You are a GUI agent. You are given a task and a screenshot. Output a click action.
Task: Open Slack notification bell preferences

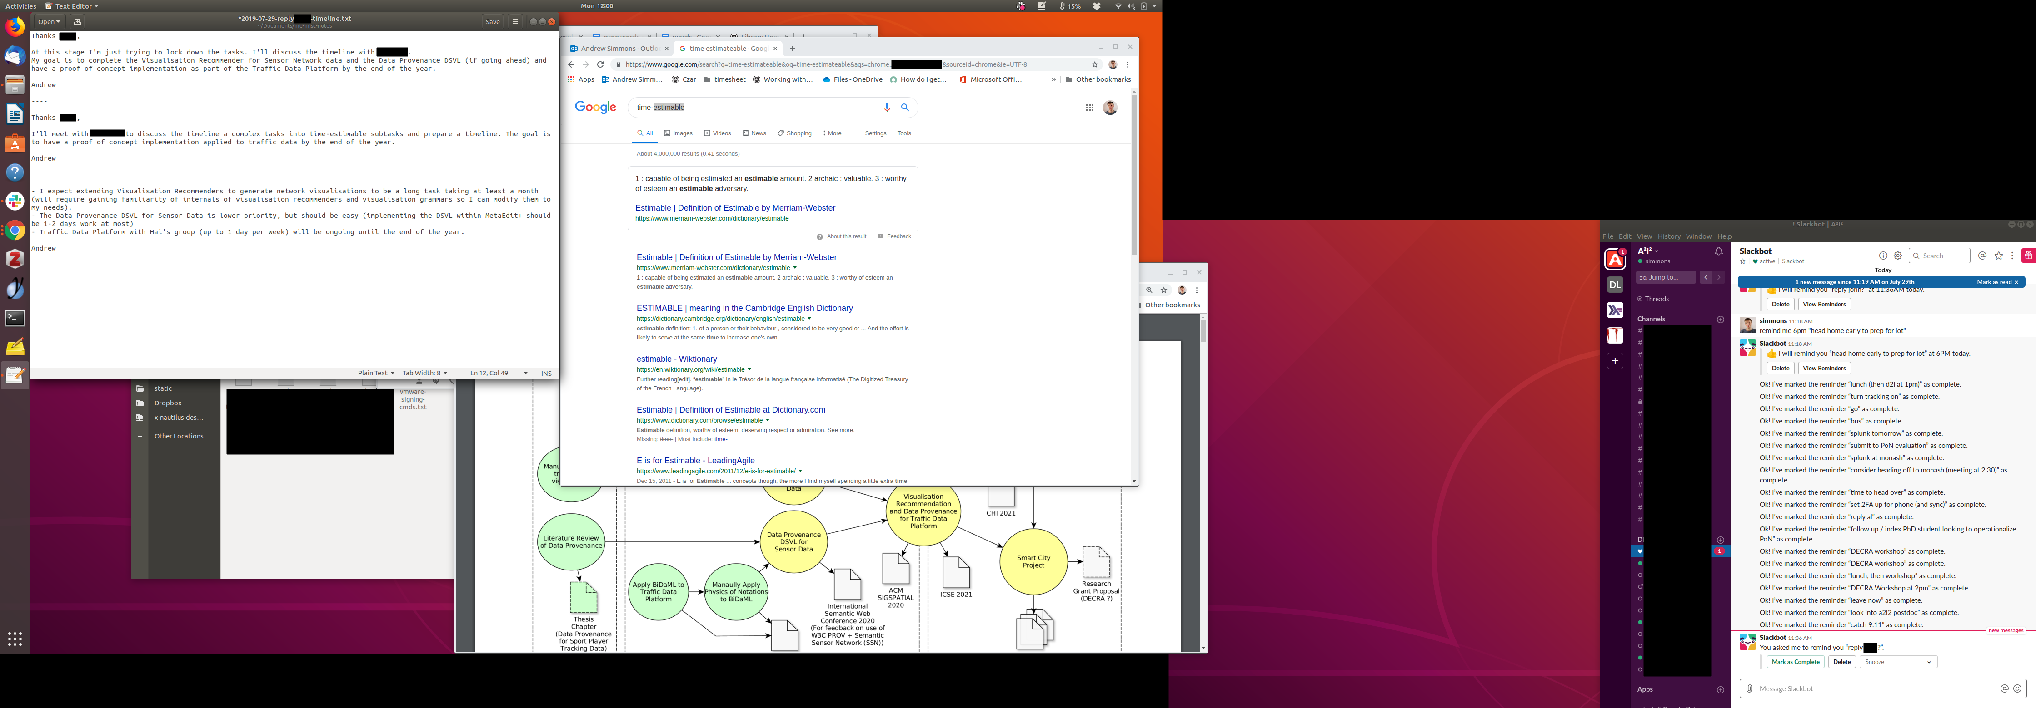coord(1718,252)
